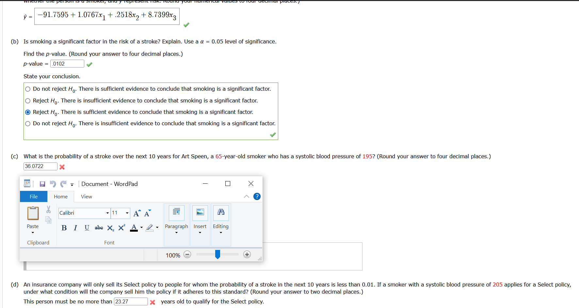
Task: Undo the last action in WordPad
Action: 53,184
